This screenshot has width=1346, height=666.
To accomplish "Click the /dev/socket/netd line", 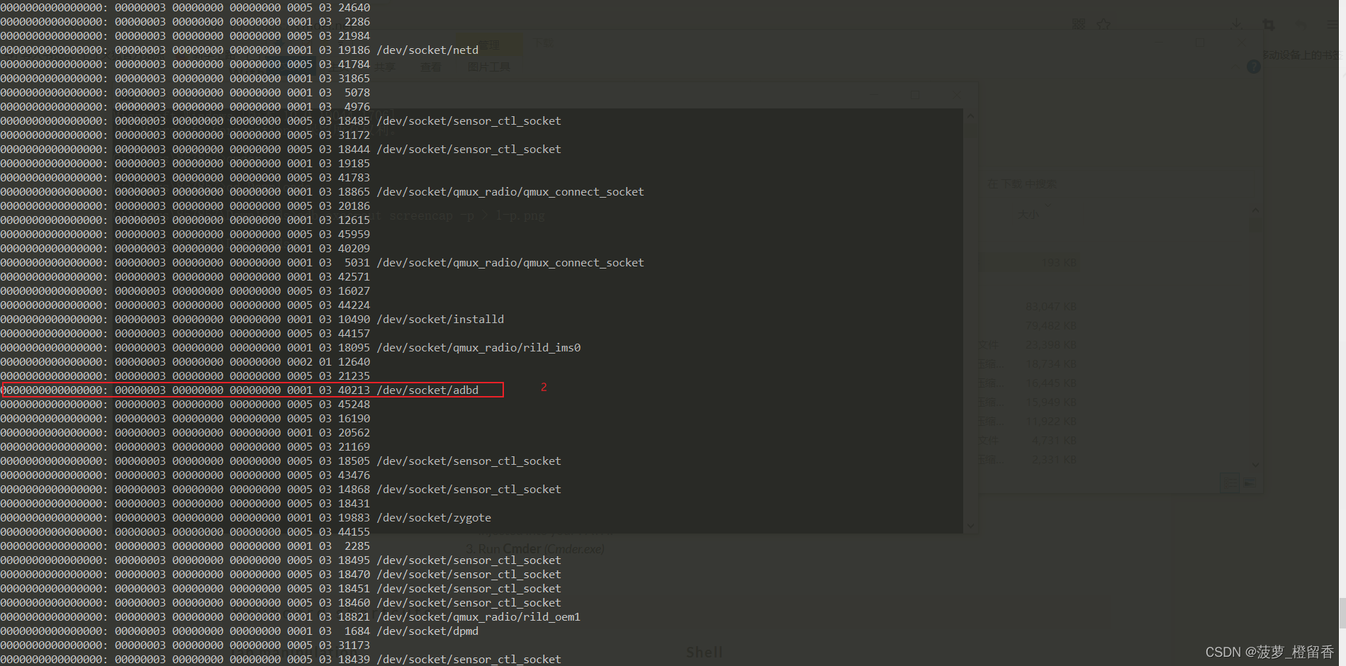I will [240, 50].
